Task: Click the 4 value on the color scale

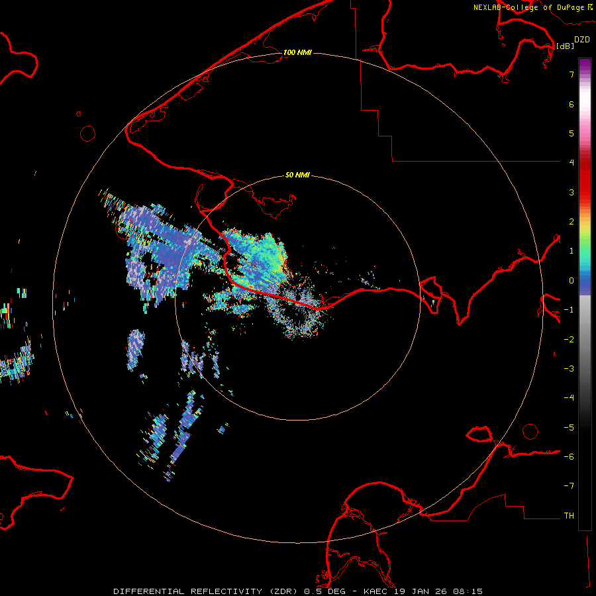Action: (571, 162)
